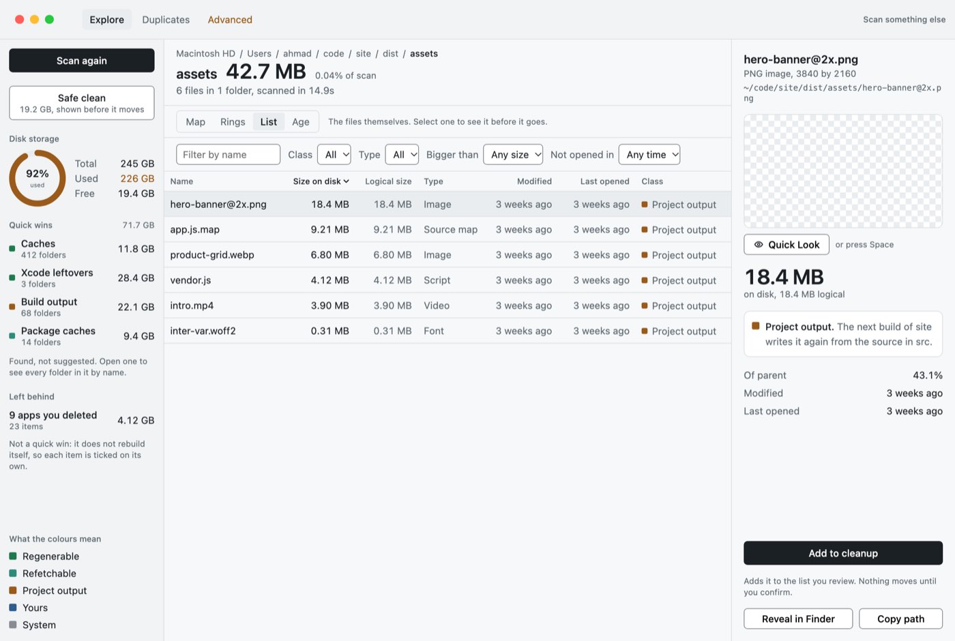Click the Copy path button
The height and width of the screenshot is (641, 955).
pos(900,618)
